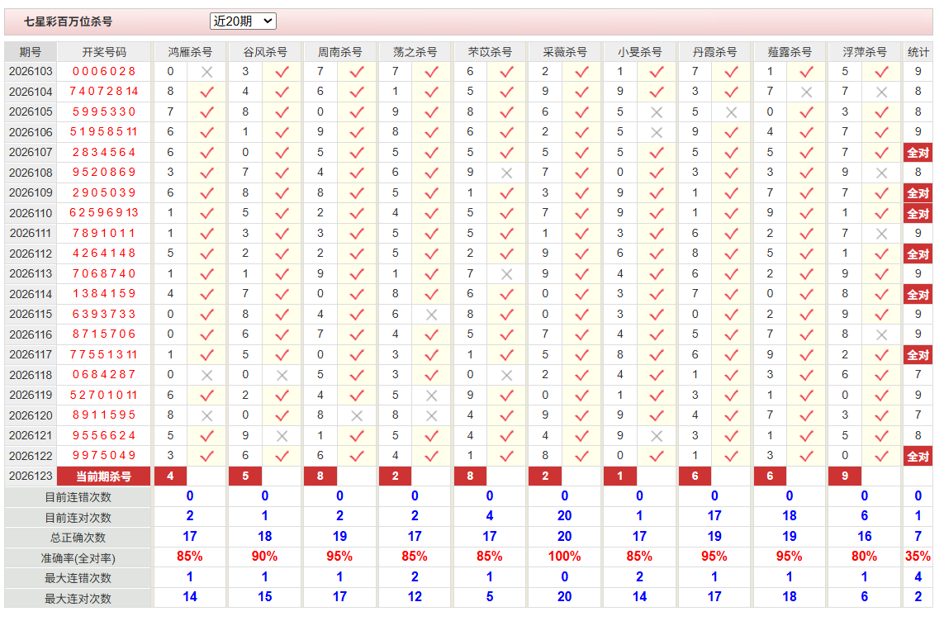The width and height of the screenshot is (944, 621).
Task: Click the X mark for 谷风杀号 in row 2026118
Action: (282, 376)
